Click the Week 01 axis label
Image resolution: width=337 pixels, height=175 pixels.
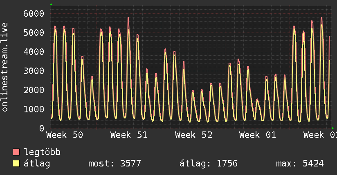pos(258,135)
